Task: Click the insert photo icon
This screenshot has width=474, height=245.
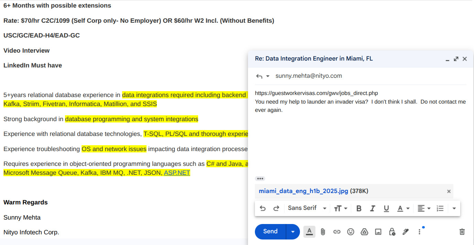Action: tap(378, 232)
